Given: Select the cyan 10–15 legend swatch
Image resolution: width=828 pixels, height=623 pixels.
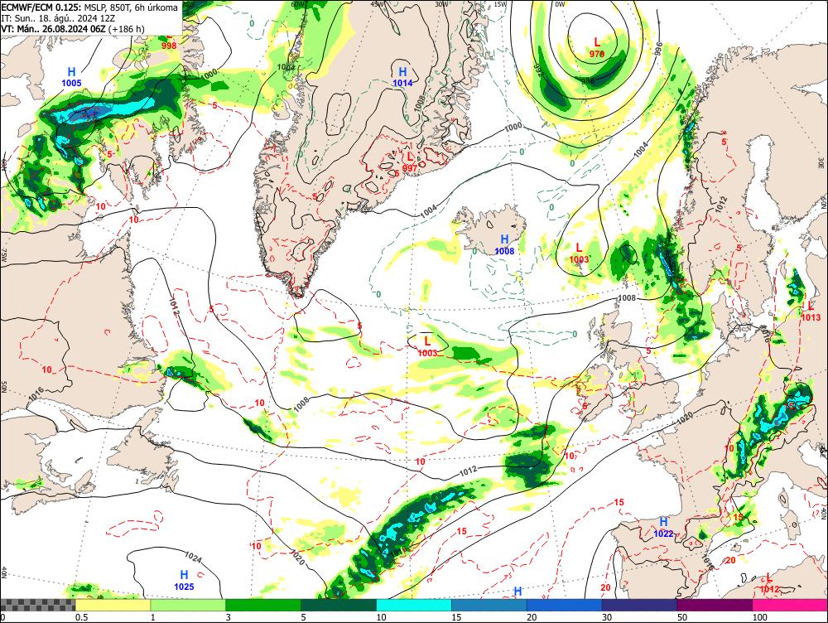Looking at the screenshot, I should (x=414, y=605).
